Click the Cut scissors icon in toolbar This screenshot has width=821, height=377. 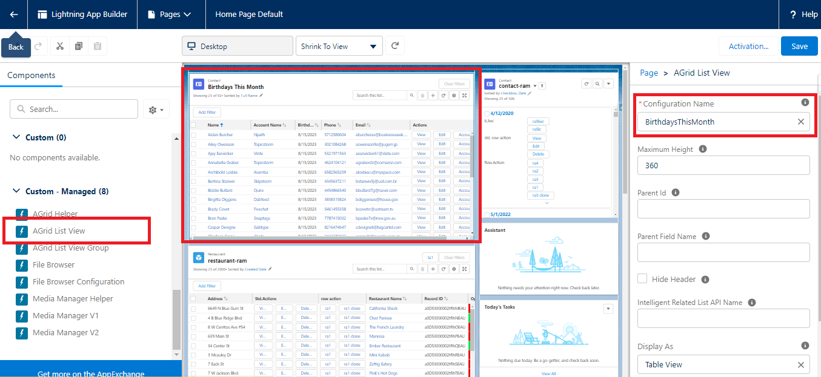[x=60, y=46]
